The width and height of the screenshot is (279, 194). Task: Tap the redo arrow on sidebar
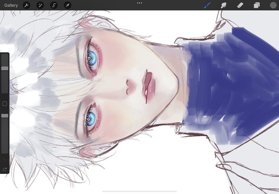[5, 169]
